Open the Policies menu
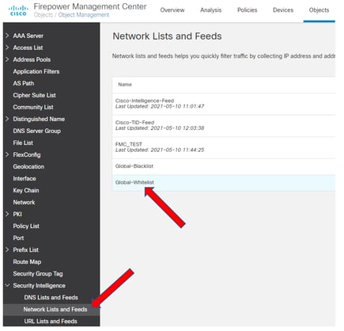 [x=247, y=10]
